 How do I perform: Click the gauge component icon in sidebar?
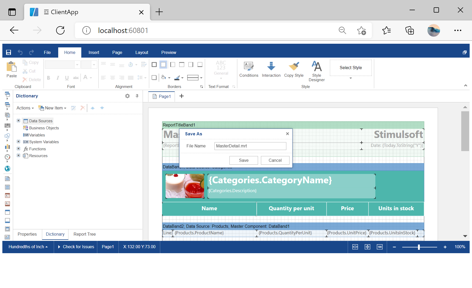point(7,157)
